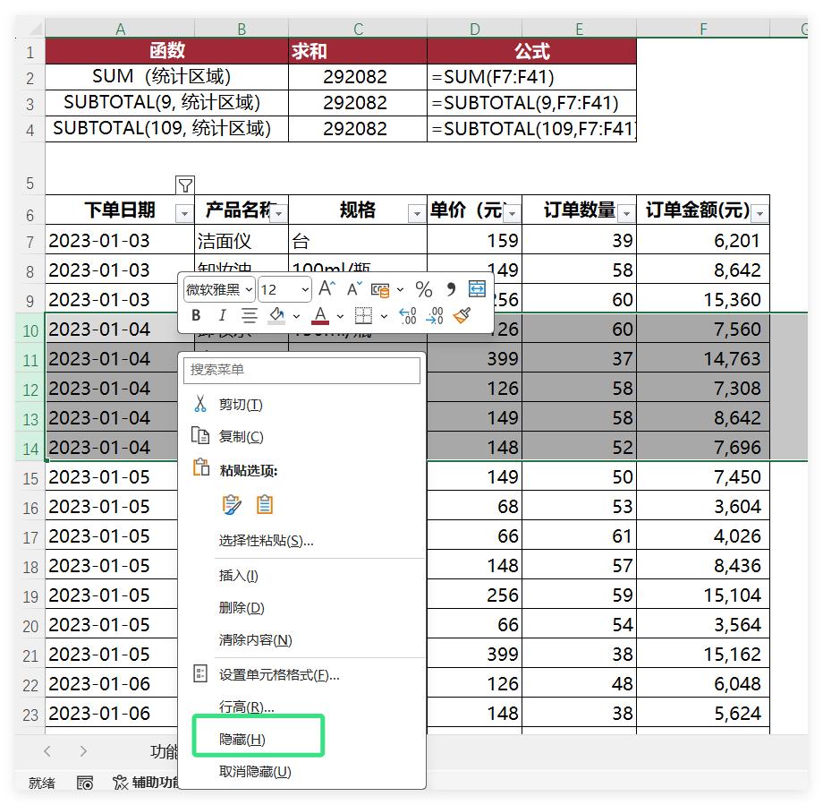Increase font size in mini toolbar
The image size is (823, 805).
327,288
